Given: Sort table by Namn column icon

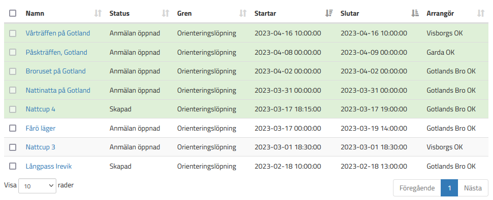Looking at the screenshot, I should (98, 14).
